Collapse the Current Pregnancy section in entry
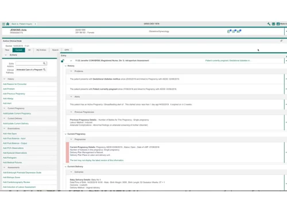 [65, 134]
